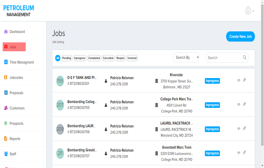Click the Riverside location name
The width and height of the screenshot is (264, 168).
pos(176,75)
